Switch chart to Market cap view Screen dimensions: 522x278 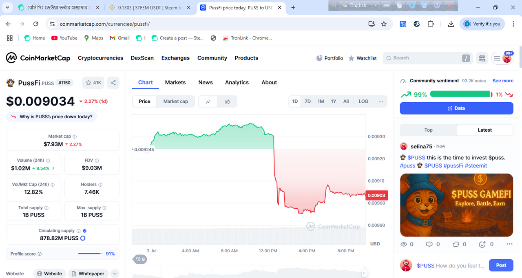[x=176, y=101]
